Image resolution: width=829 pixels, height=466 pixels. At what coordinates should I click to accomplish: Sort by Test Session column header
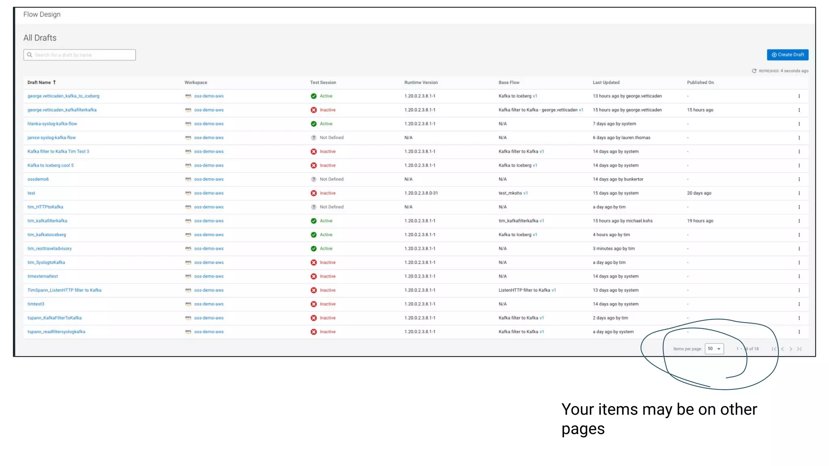[x=323, y=83]
